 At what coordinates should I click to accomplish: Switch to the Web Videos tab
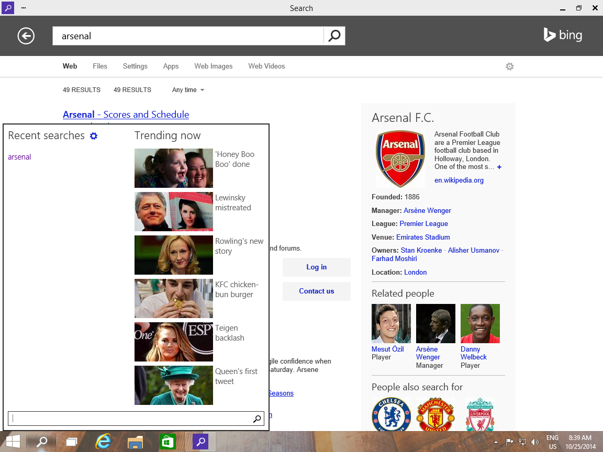[266, 66]
